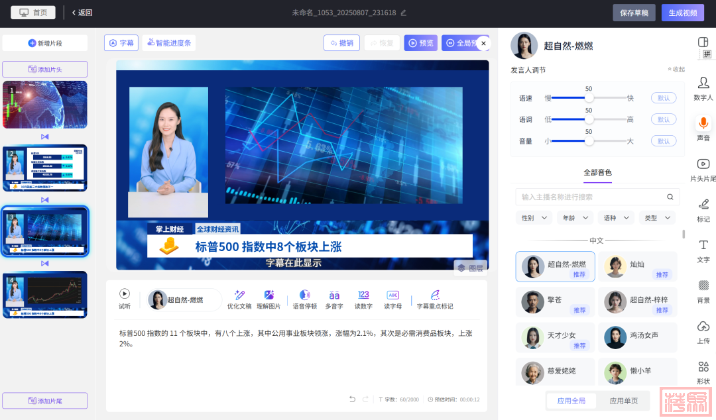
Task: Expand the 性别 gender filter dropdown
Action: (x=536, y=218)
